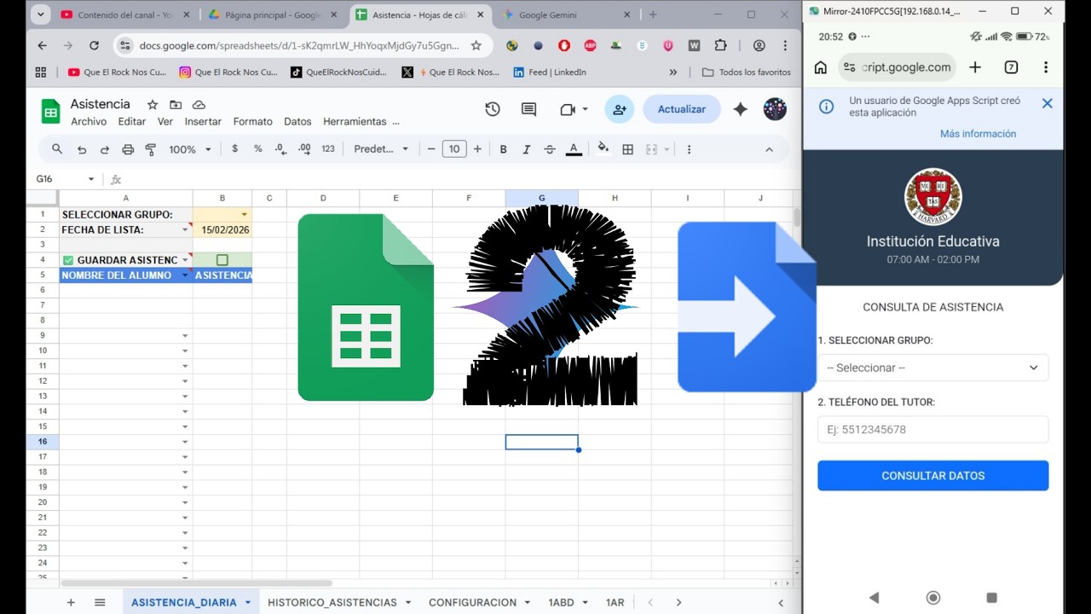Open the more toolbar options three-dot menu

click(689, 149)
